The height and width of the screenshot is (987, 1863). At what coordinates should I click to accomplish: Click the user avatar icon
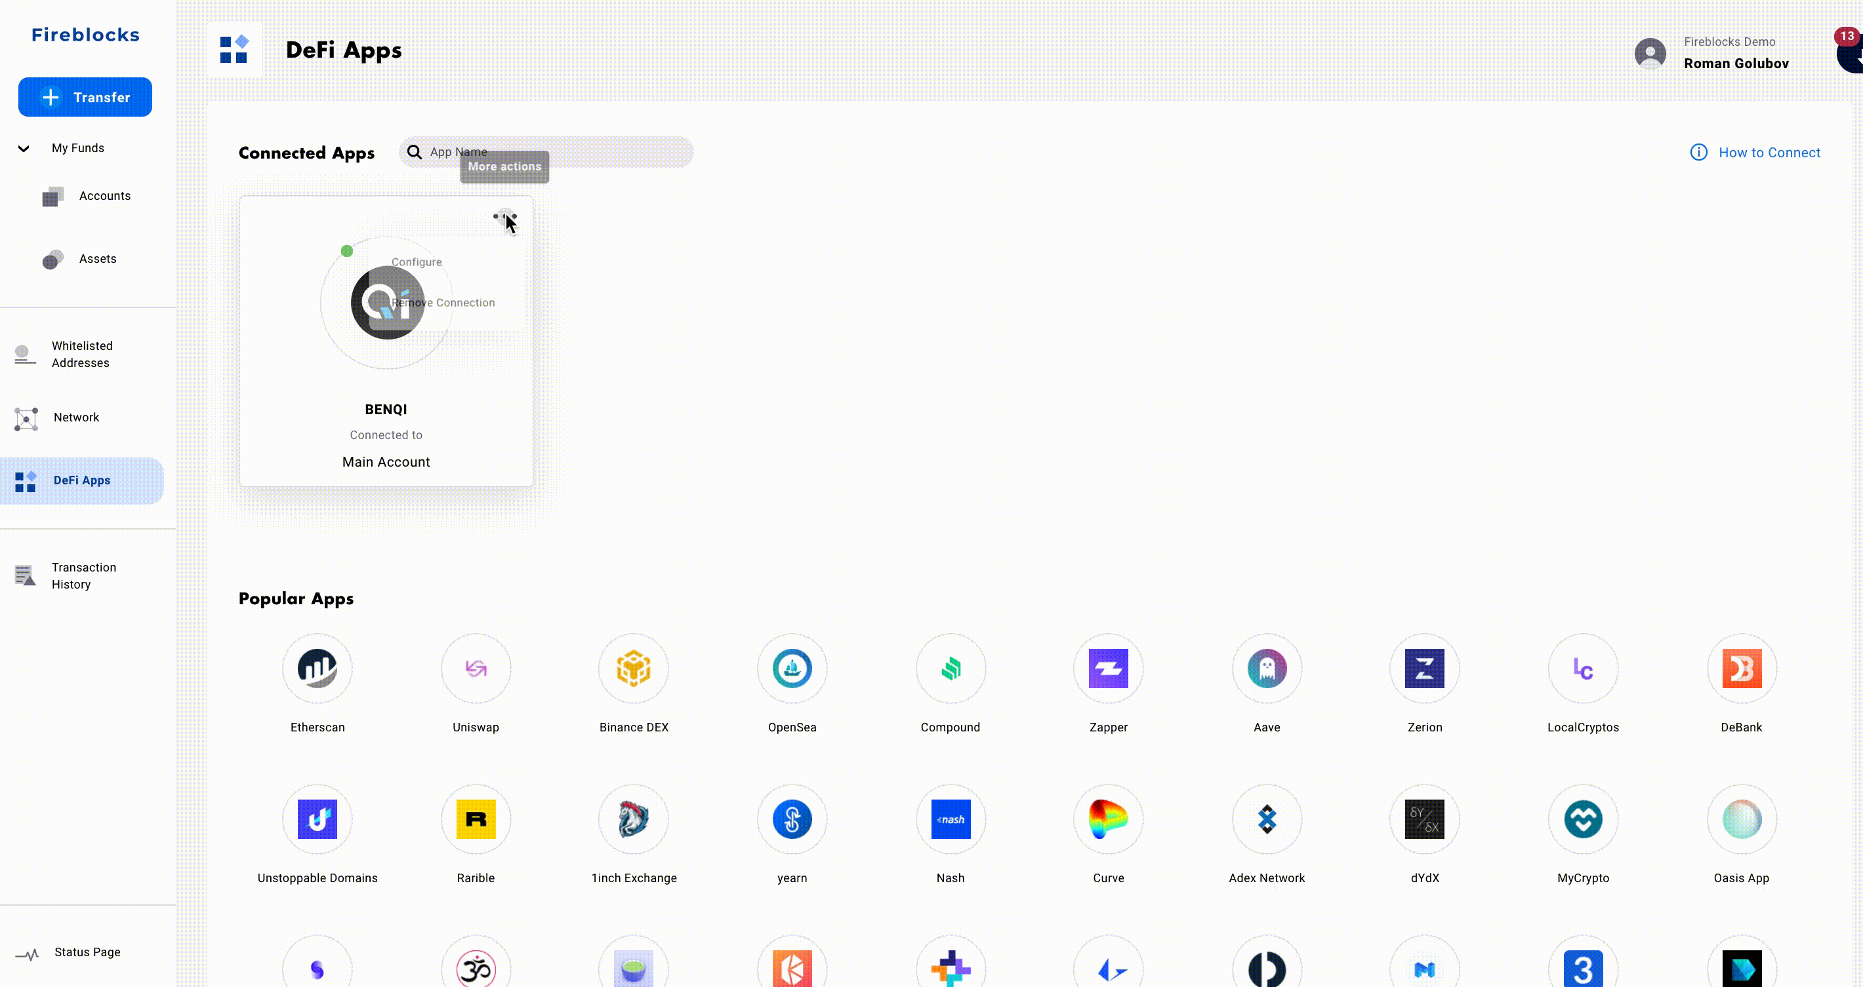coord(1650,54)
